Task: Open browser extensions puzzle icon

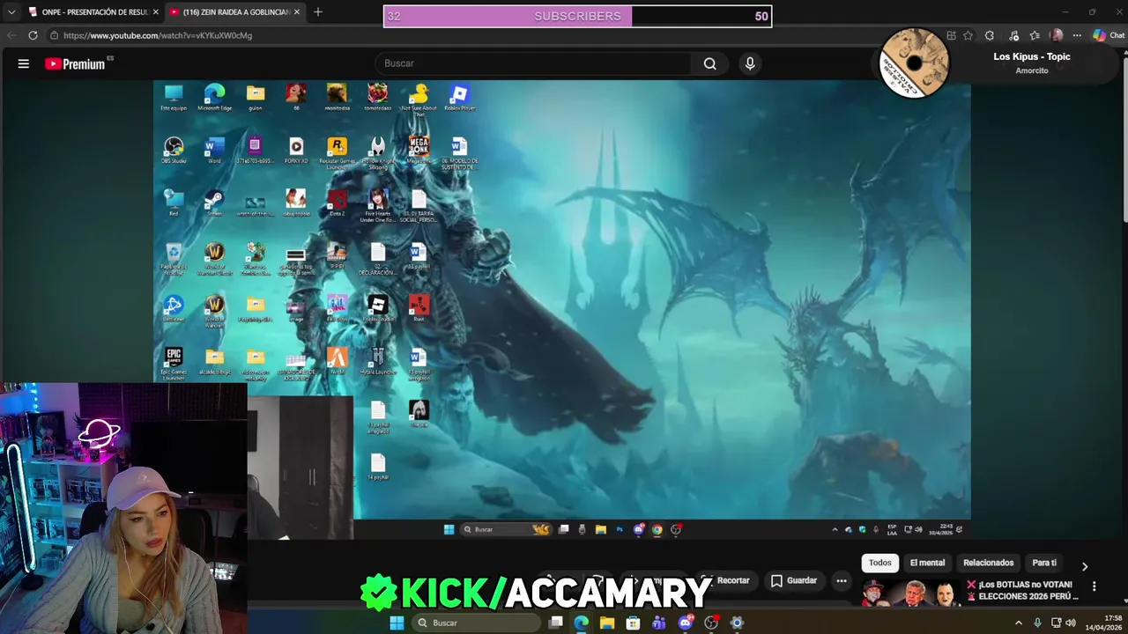Action: 990,35
